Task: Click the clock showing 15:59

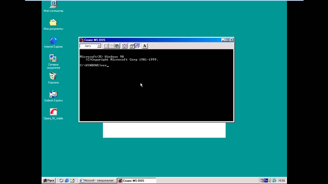Action: [x=281, y=181]
